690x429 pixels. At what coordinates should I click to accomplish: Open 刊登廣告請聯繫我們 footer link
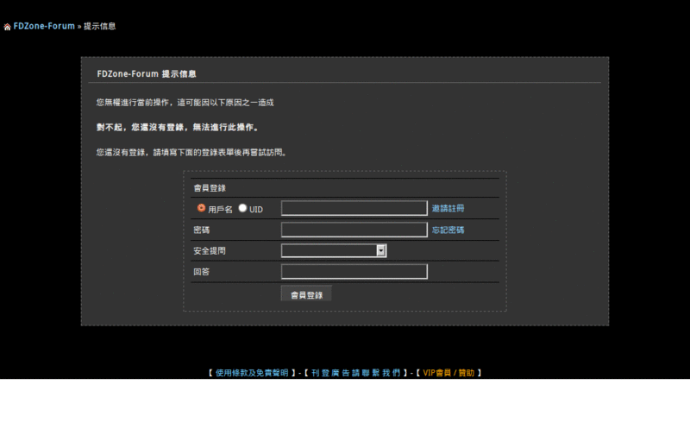(x=356, y=373)
